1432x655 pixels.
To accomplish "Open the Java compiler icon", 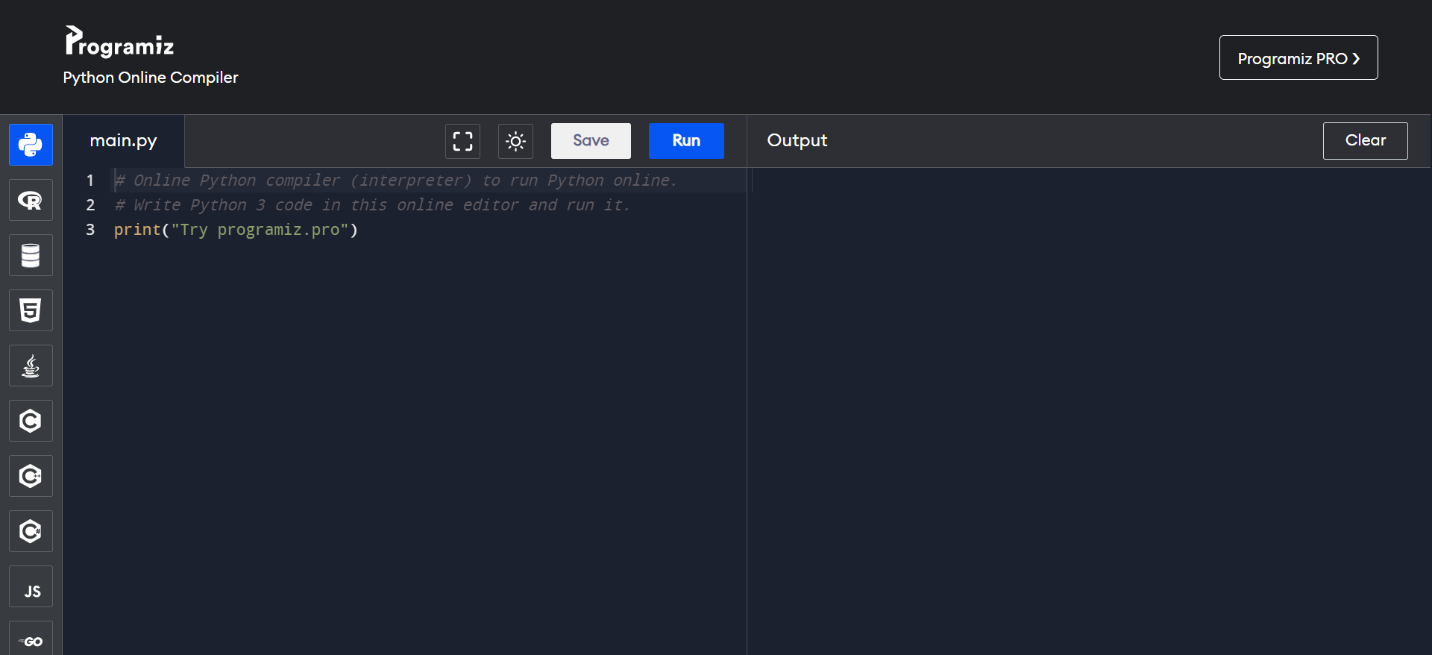I will coord(31,366).
